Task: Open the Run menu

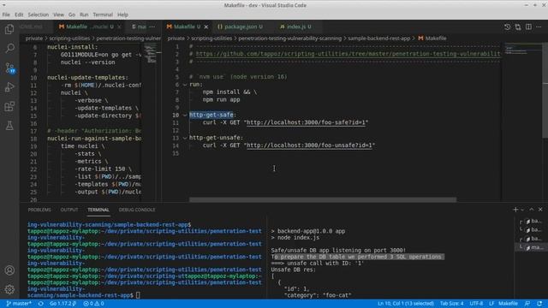Action: 84,15
